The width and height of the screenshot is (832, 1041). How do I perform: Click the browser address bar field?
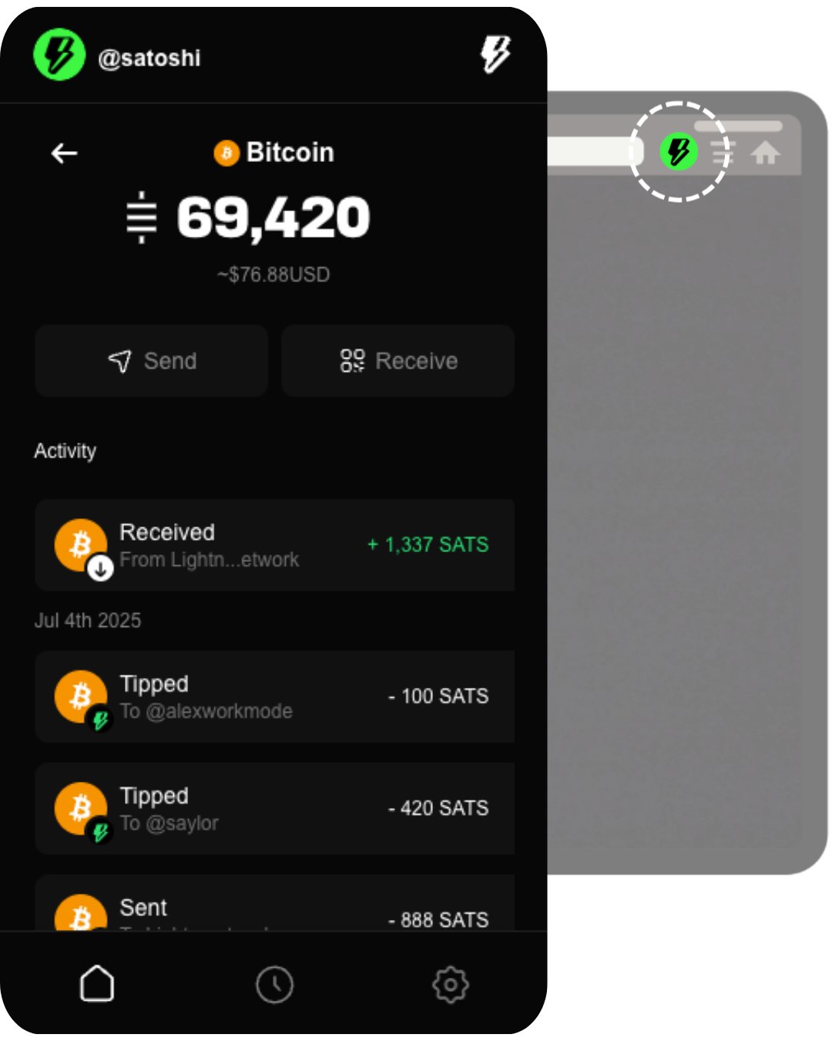point(595,152)
